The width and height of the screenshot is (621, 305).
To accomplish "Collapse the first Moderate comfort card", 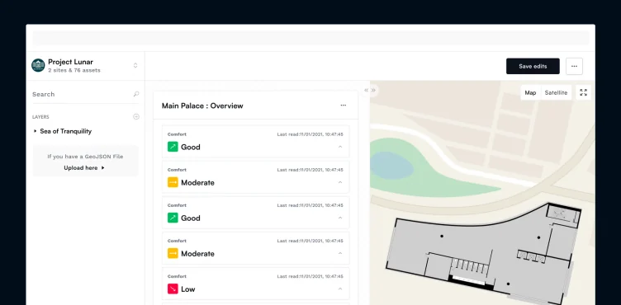I will pos(339,182).
